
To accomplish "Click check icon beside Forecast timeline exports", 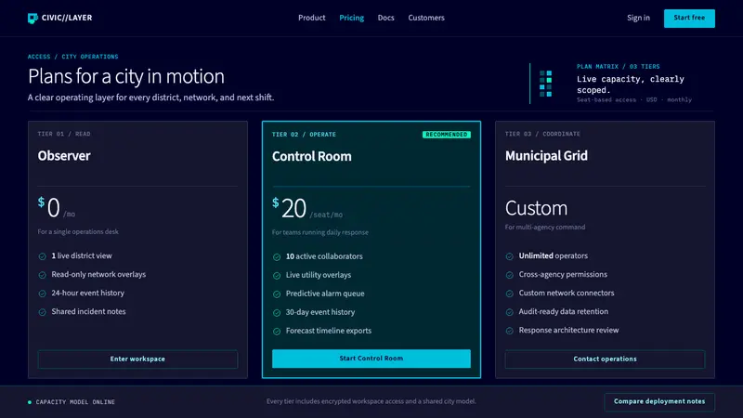I will (277, 332).
